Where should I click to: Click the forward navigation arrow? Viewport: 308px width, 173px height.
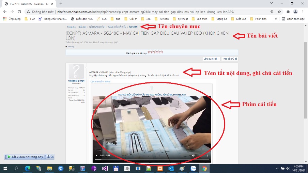[12, 12]
